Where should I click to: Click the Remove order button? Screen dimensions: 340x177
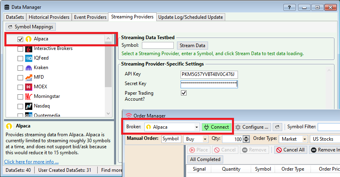[254, 150]
